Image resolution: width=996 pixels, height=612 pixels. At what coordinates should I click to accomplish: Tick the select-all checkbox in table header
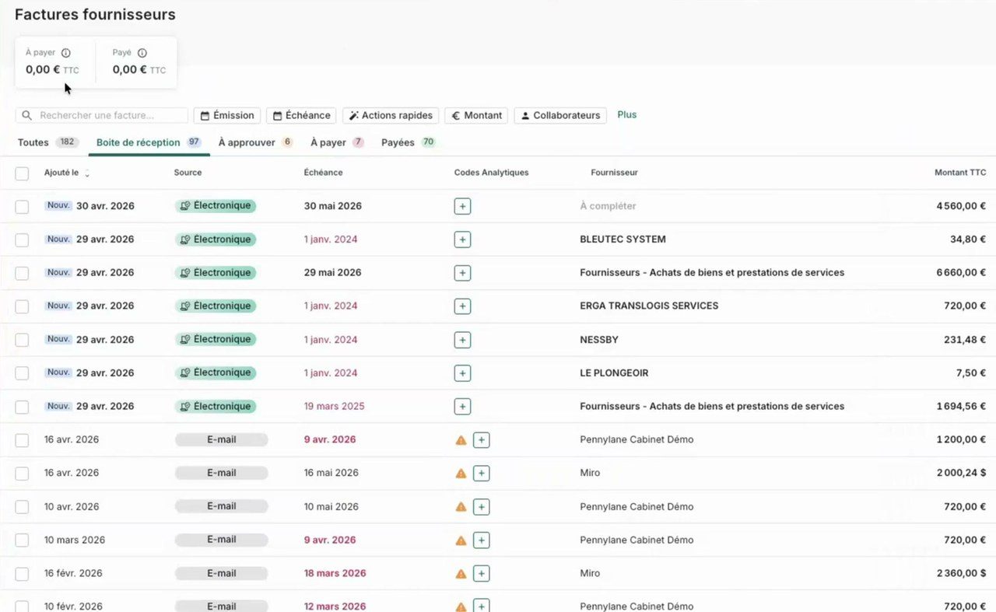coord(22,173)
